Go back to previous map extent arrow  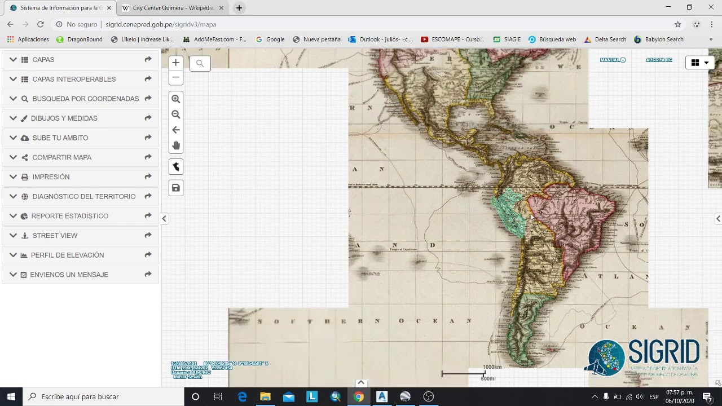175,130
